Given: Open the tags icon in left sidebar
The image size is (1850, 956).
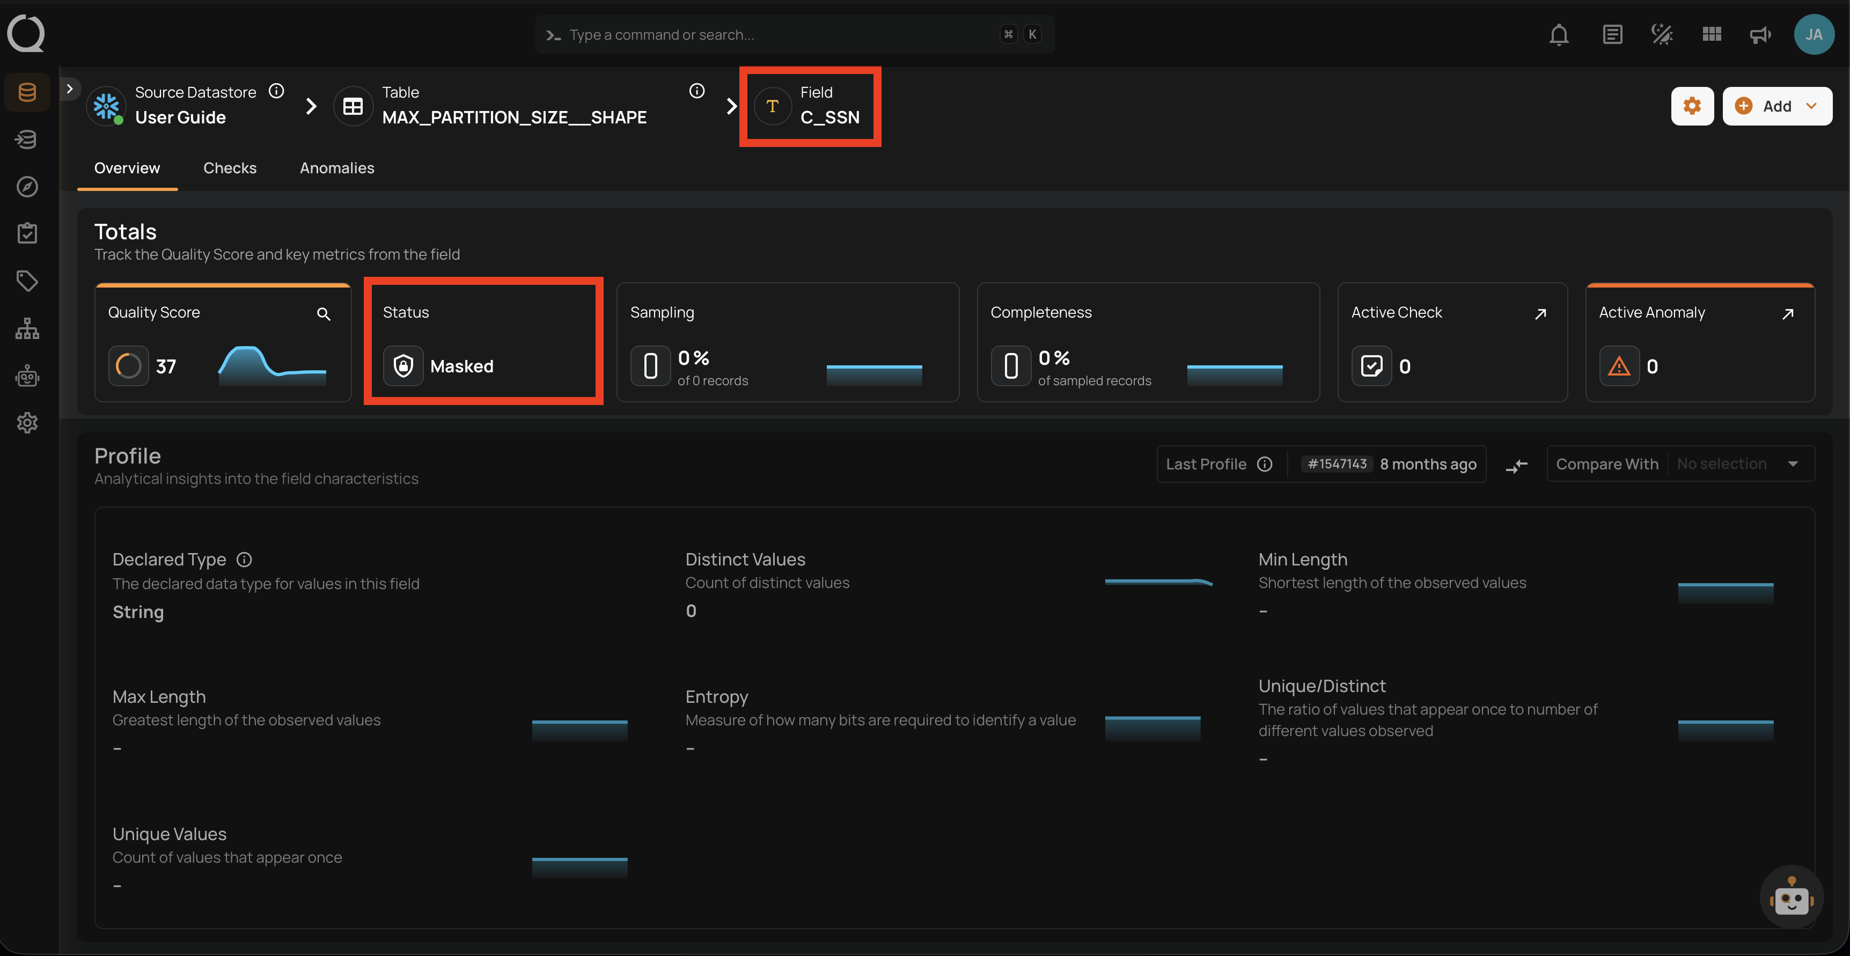Looking at the screenshot, I should [x=27, y=281].
